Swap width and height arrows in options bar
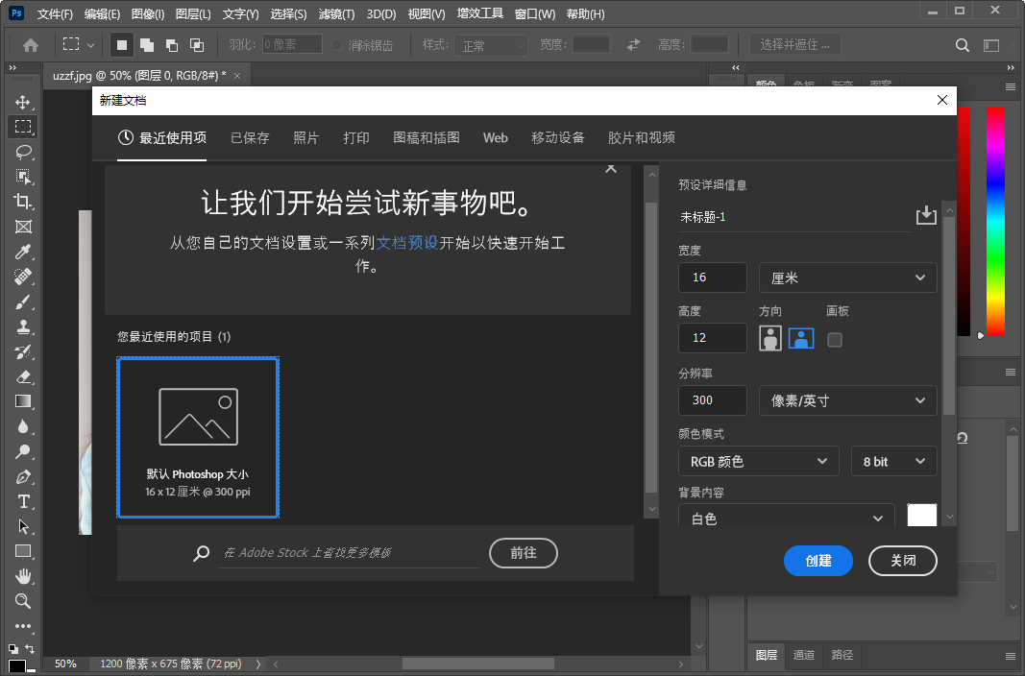Viewport: 1025px width, 676px height. pos(633,44)
